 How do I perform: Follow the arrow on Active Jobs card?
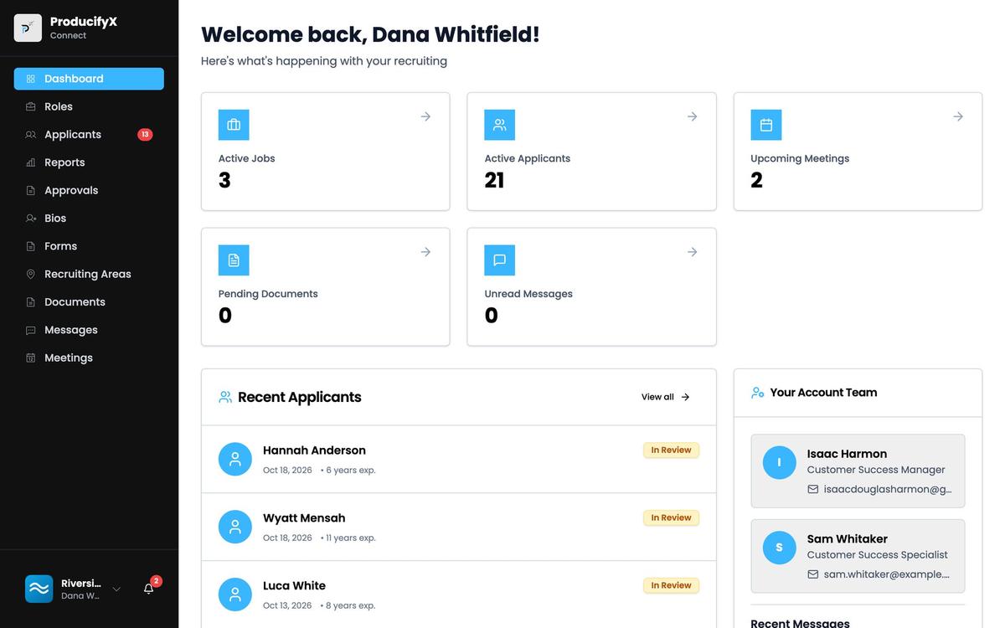(425, 116)
